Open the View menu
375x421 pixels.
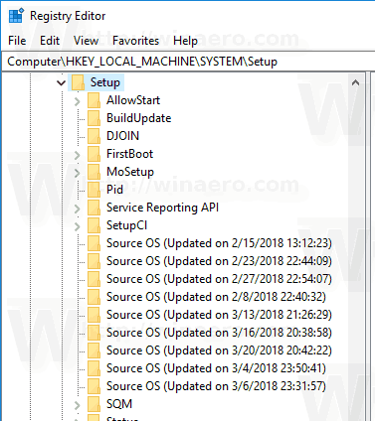(x=86, y=41)
